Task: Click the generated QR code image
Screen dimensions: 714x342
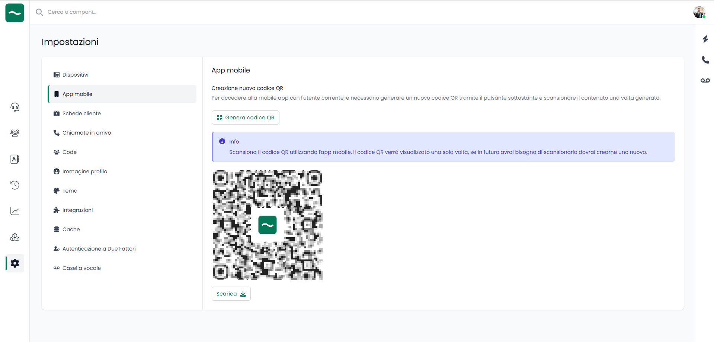Action: point(267,225)
